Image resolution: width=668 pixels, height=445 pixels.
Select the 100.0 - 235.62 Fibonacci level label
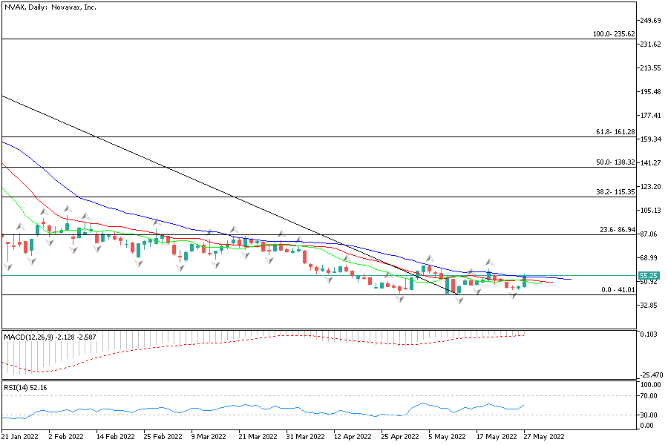614,34
